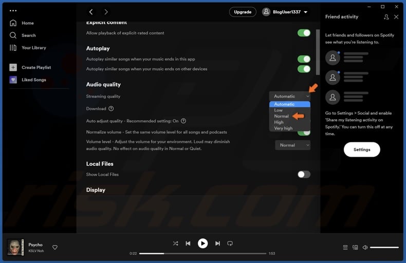Screen dimensions: 406x263
Task: Click the user profile avatar icon
Action: point(266,12)
